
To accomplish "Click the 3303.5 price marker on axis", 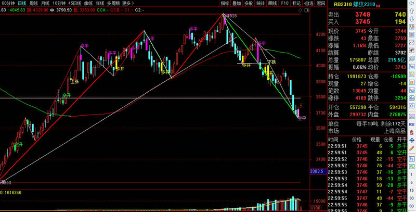I will pos(317,171).
